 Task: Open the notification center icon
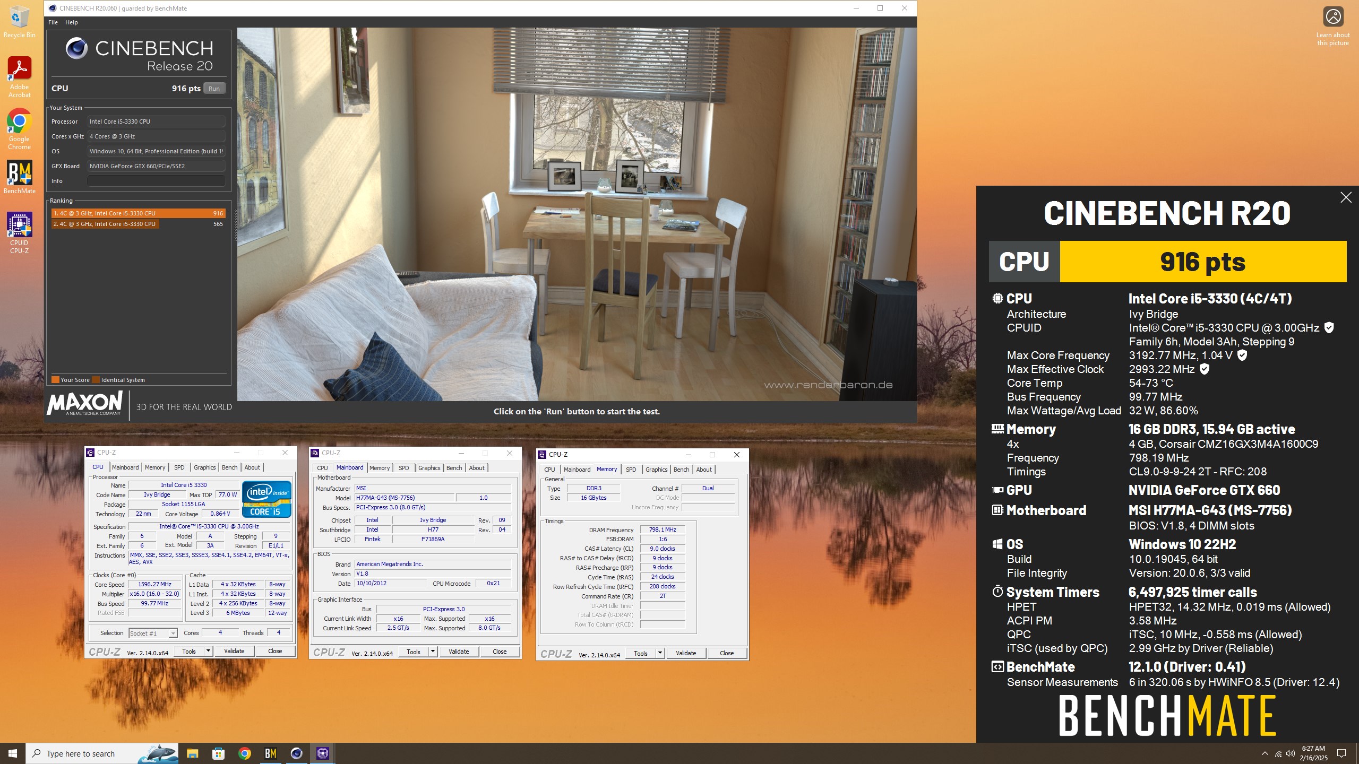(x=1341, y=753)
